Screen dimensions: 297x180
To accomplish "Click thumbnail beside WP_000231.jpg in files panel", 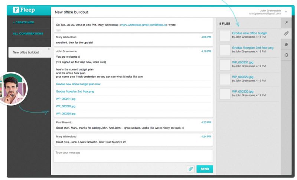I will point(225,64).
